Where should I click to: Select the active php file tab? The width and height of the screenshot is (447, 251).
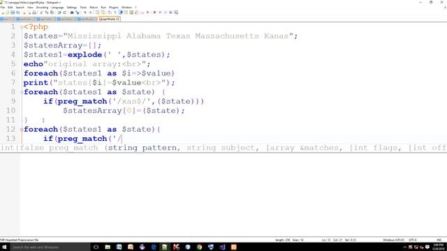point(108,19)
